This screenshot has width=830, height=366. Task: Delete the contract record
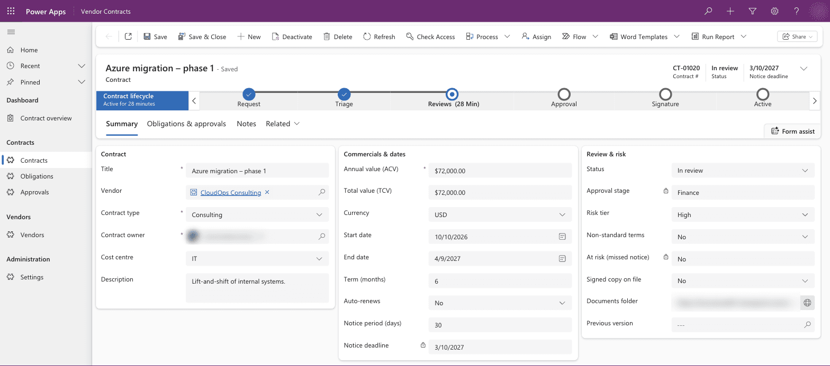tap(338, 36)
